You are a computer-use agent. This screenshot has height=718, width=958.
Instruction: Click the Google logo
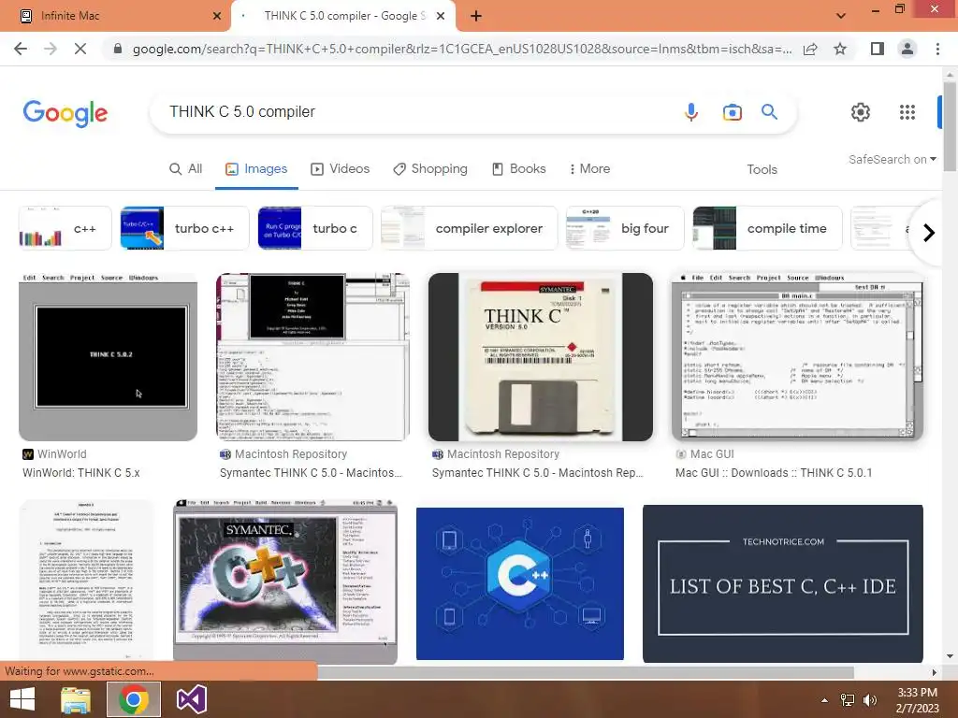[65, 113]
